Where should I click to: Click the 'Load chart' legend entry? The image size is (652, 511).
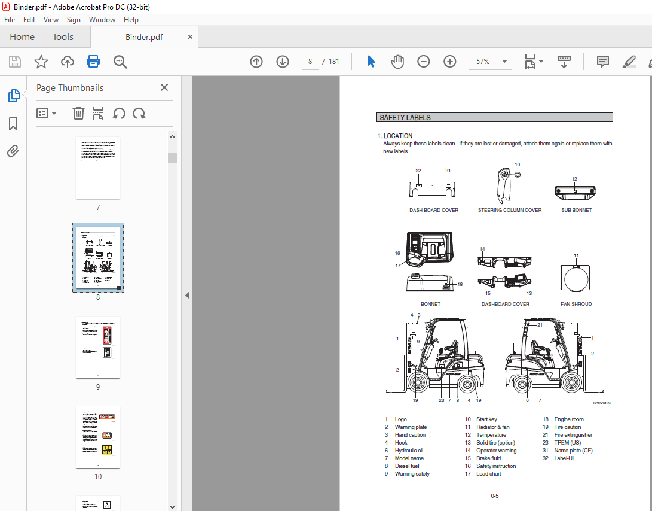point(489,473)
